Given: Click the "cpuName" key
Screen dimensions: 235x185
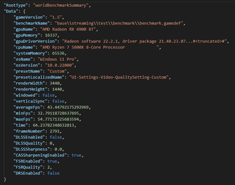Looking at the screenshot, I should point(24,47).
